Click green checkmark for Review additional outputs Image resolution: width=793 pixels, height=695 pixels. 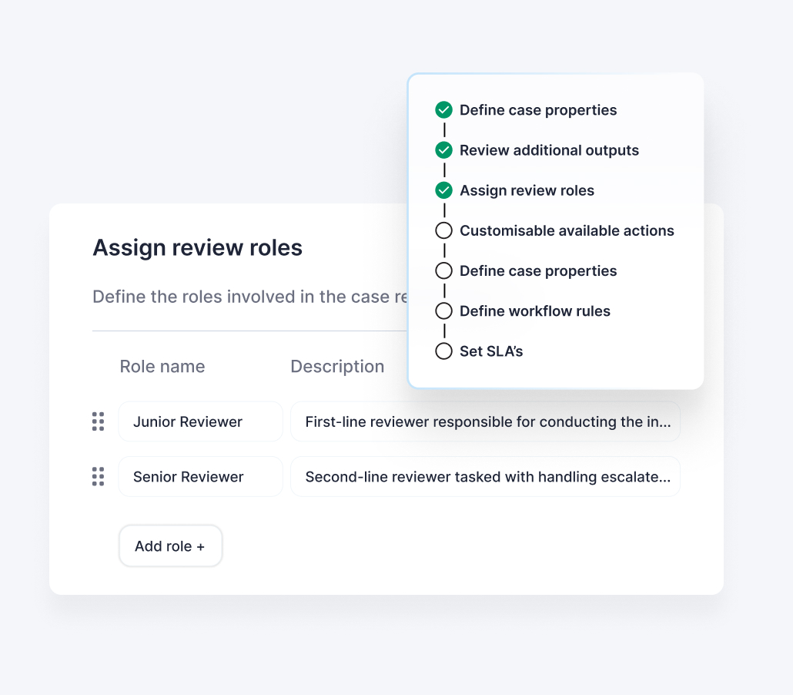click(x=443, y=150)
